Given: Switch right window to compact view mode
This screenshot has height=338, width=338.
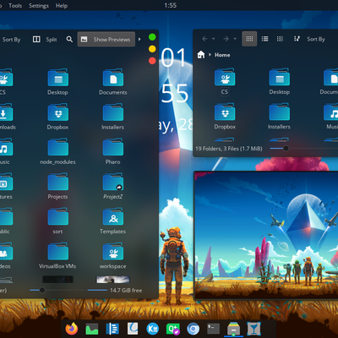Looking at the screenshot, I should coord(264,39).
